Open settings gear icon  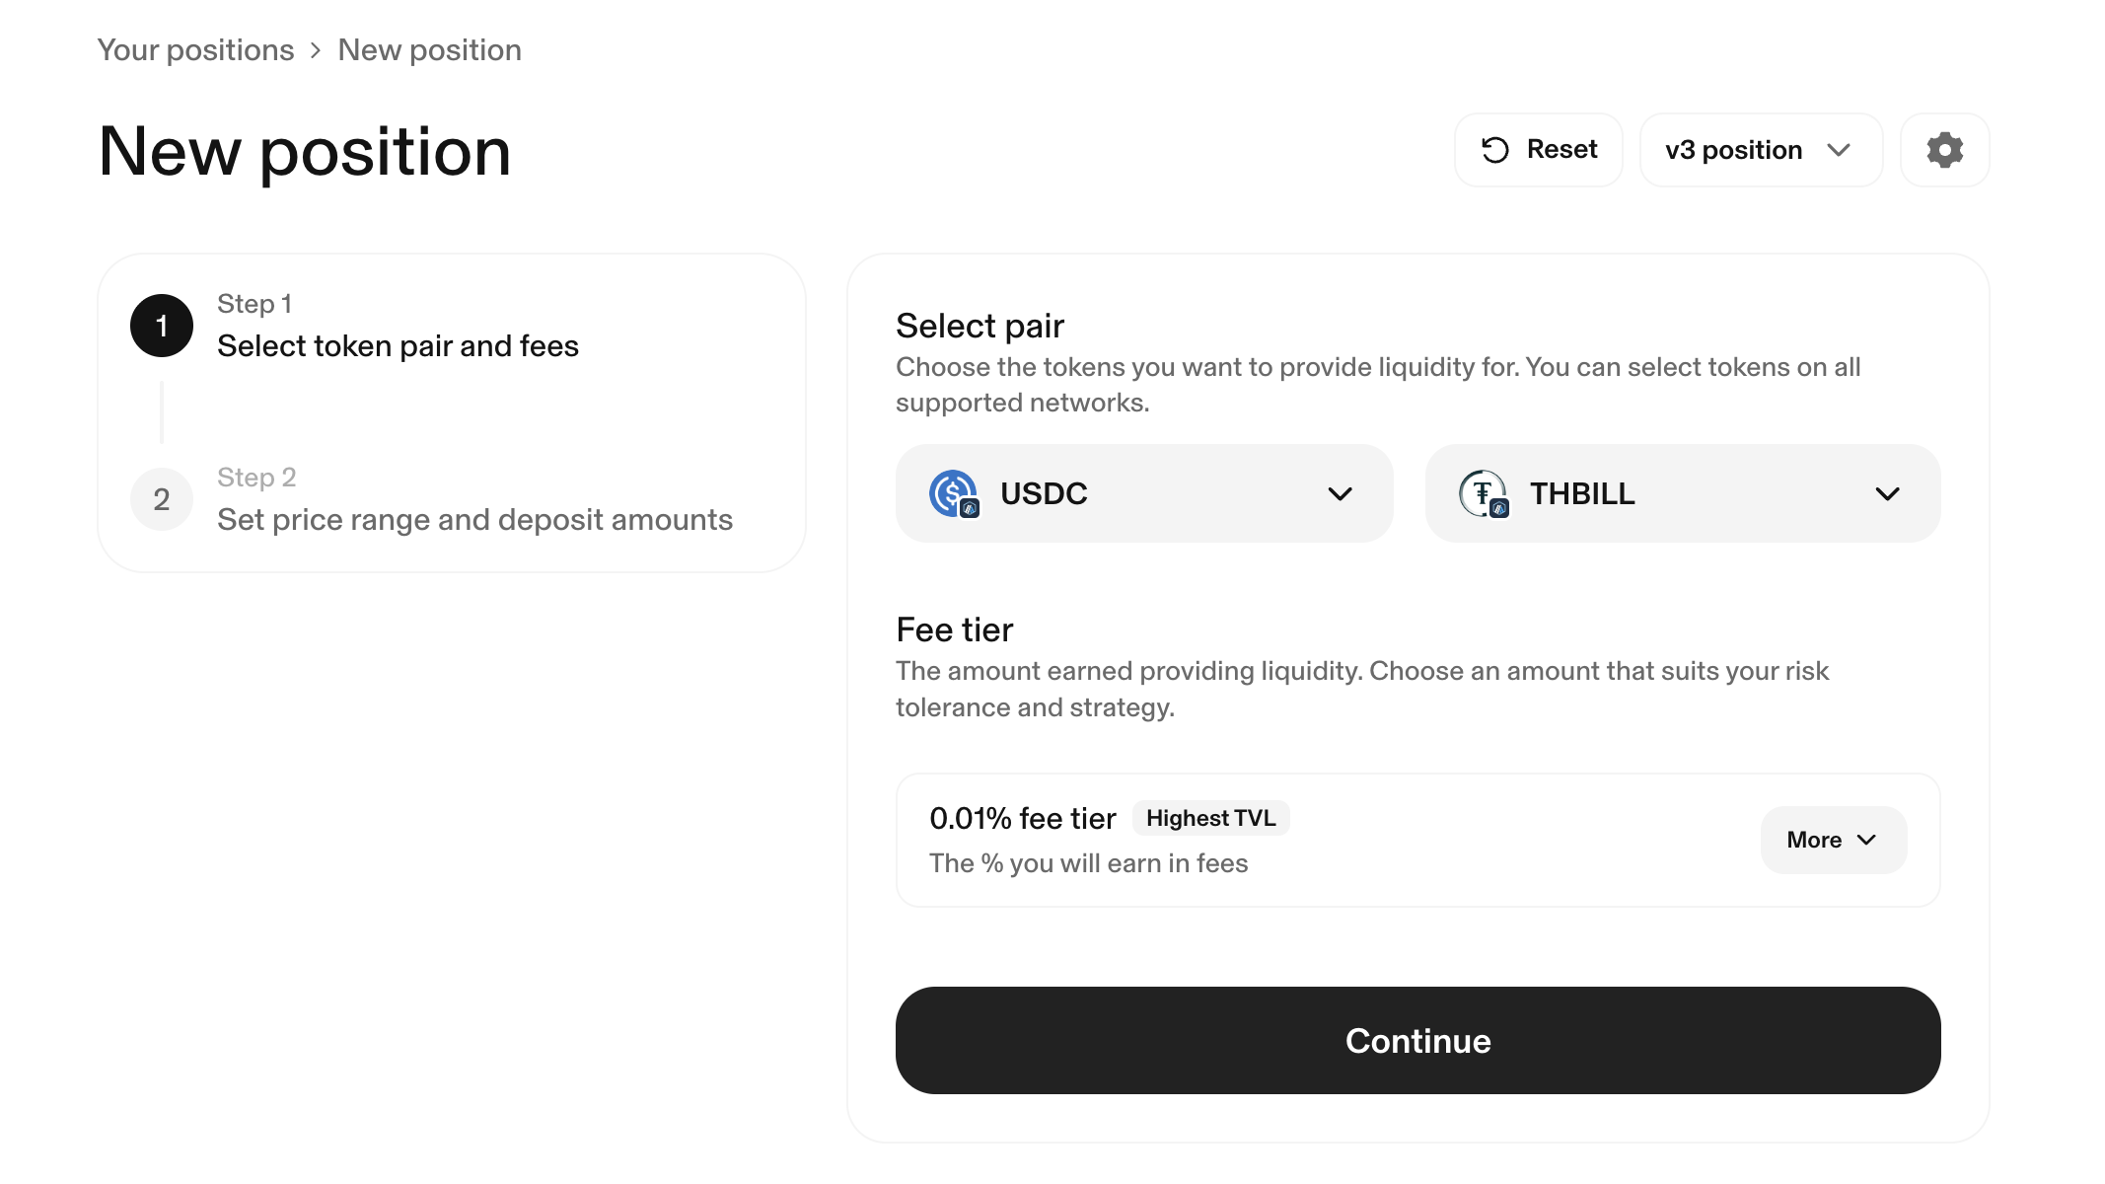point(1944,150)
